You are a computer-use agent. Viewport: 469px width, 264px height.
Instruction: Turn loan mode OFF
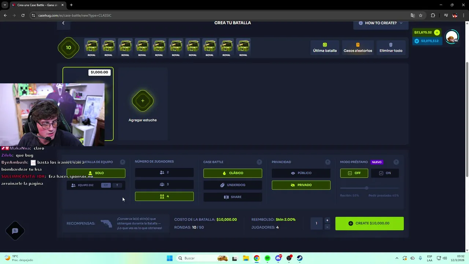354,173
